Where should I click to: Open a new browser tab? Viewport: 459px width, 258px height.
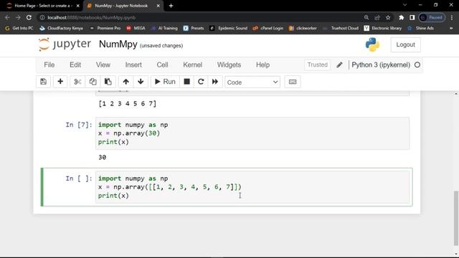point(171,6)
